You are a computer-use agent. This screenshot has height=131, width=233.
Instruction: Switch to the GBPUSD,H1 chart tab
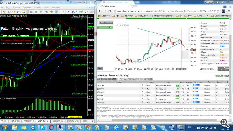[x=29, y=121]
